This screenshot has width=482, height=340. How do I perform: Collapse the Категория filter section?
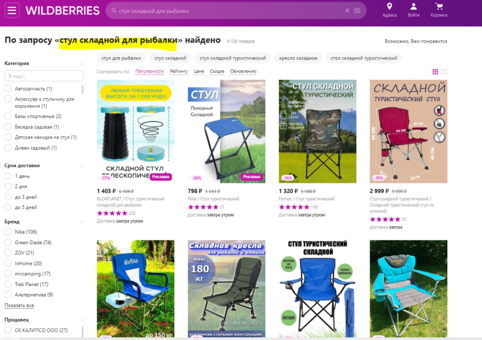point(82,63)
